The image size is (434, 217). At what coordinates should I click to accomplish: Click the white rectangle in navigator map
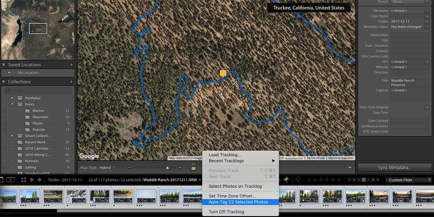(38, 29)
